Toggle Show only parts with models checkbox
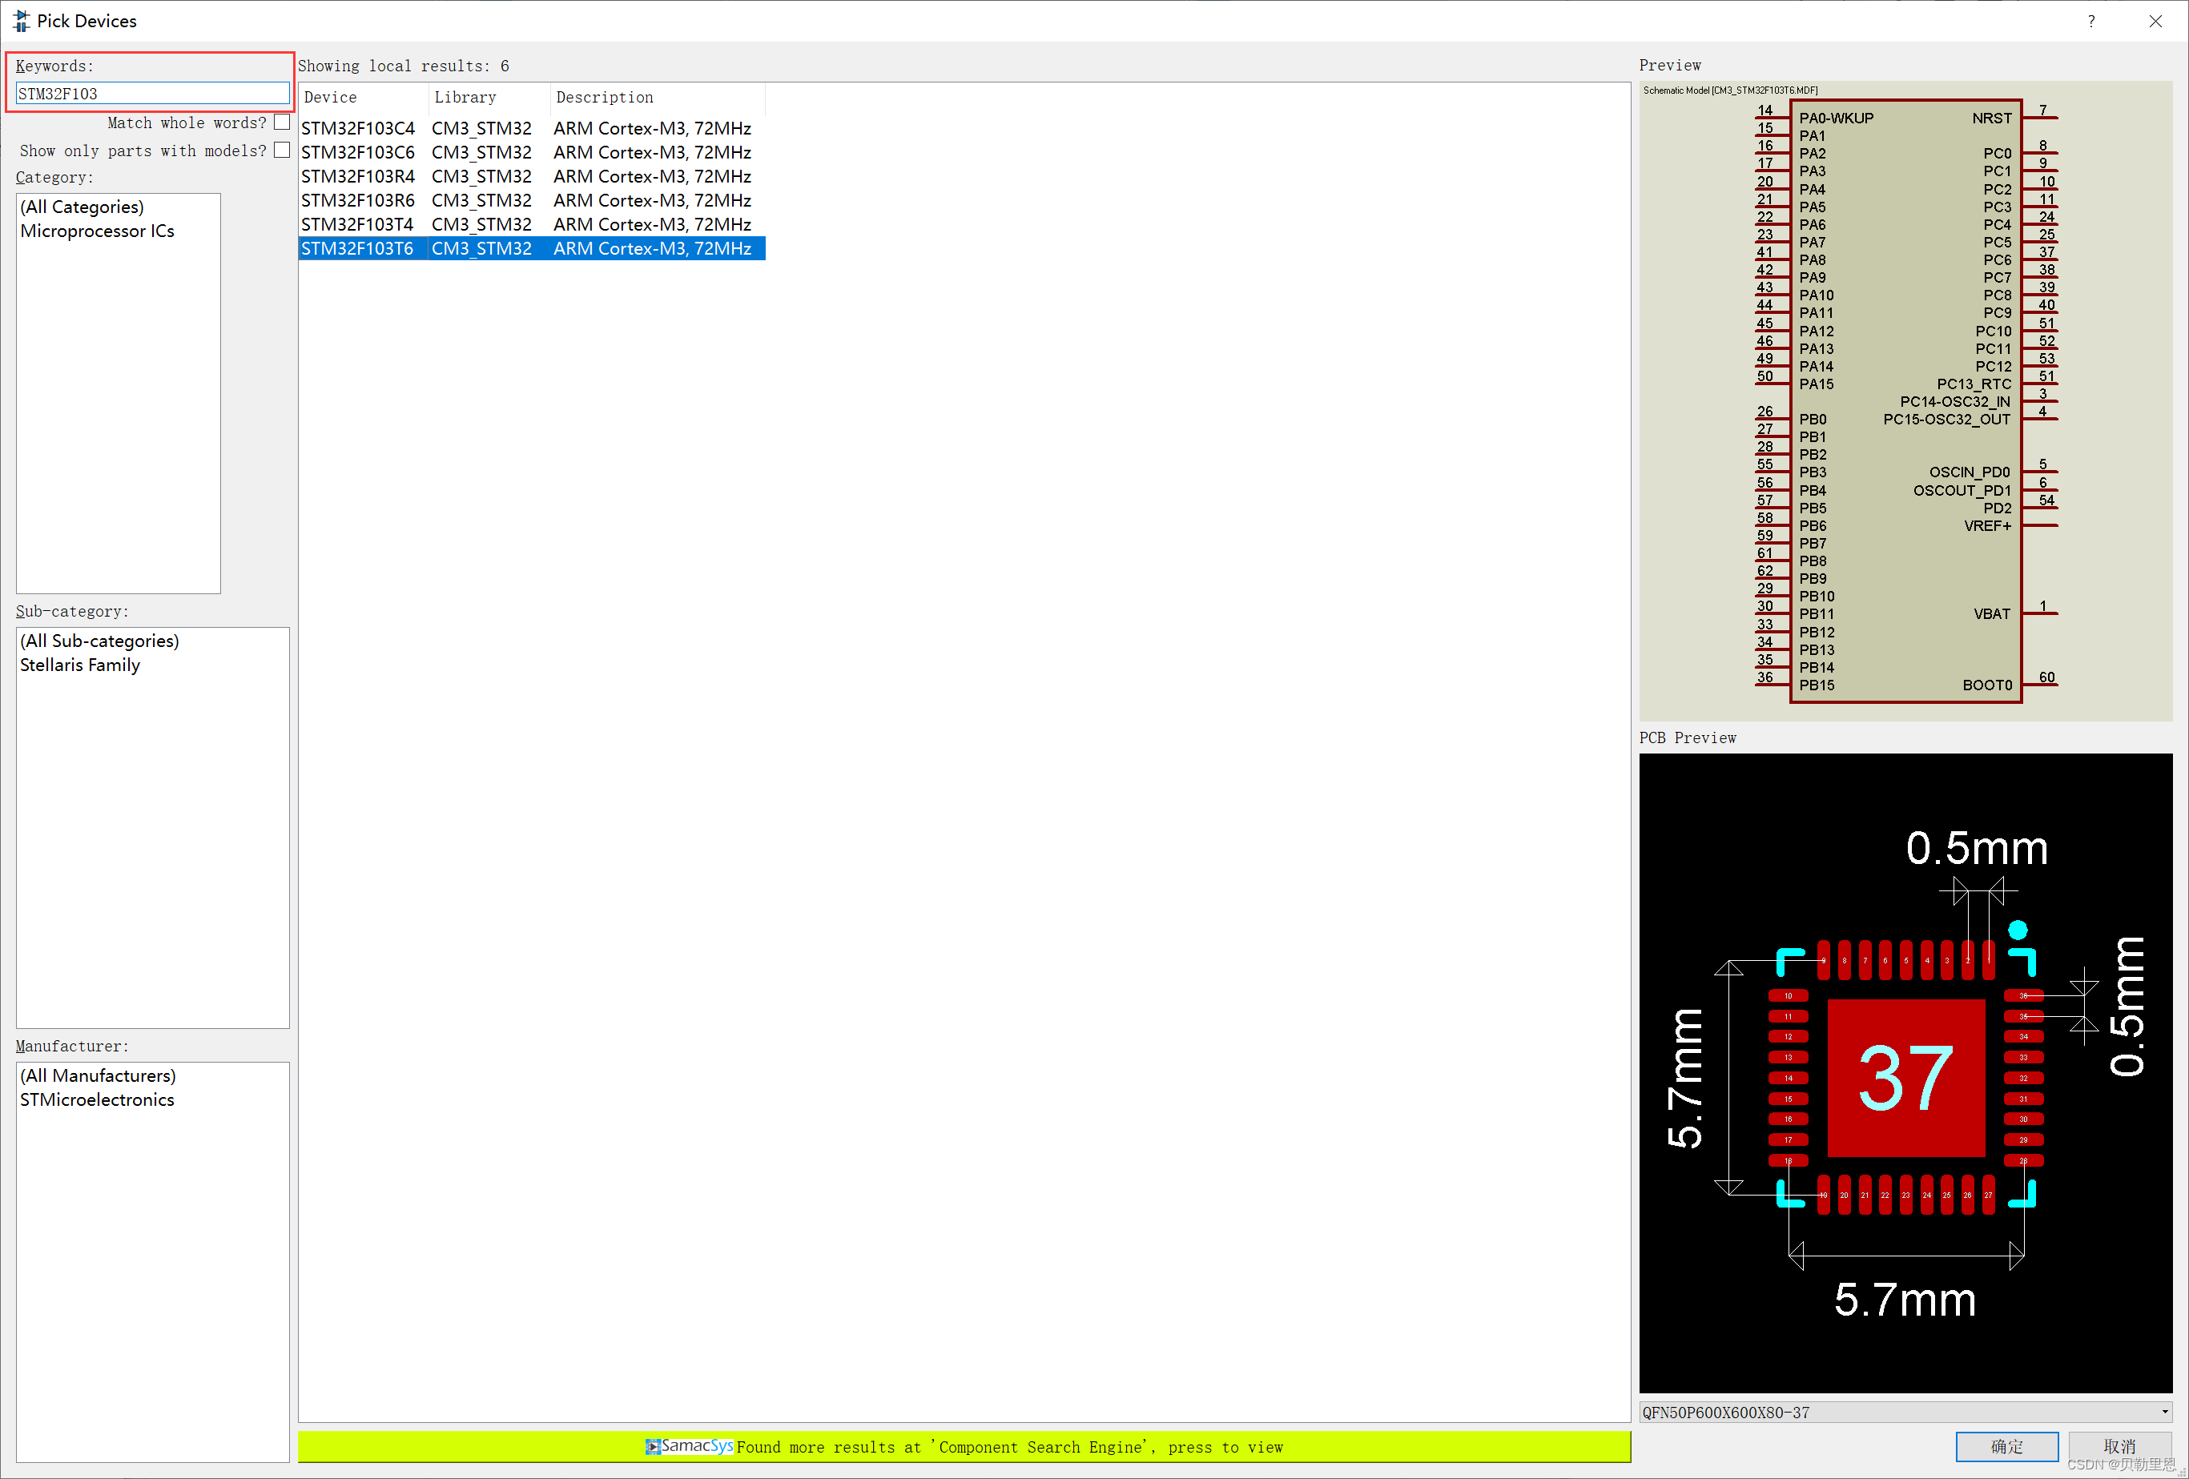 point(282,151)
